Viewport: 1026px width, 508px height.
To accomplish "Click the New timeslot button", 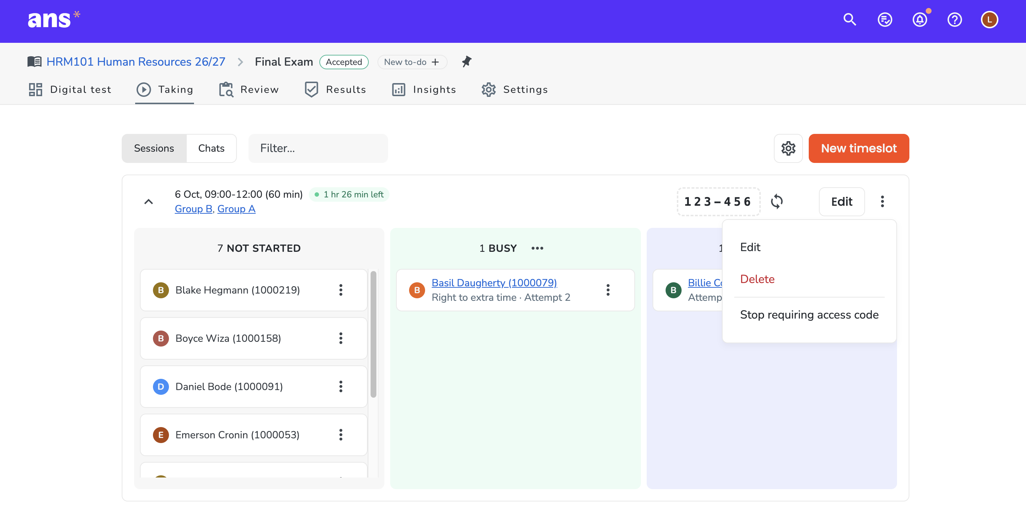I will point(859,148).
